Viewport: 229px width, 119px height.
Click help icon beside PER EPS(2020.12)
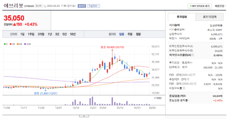pos(194,75)
